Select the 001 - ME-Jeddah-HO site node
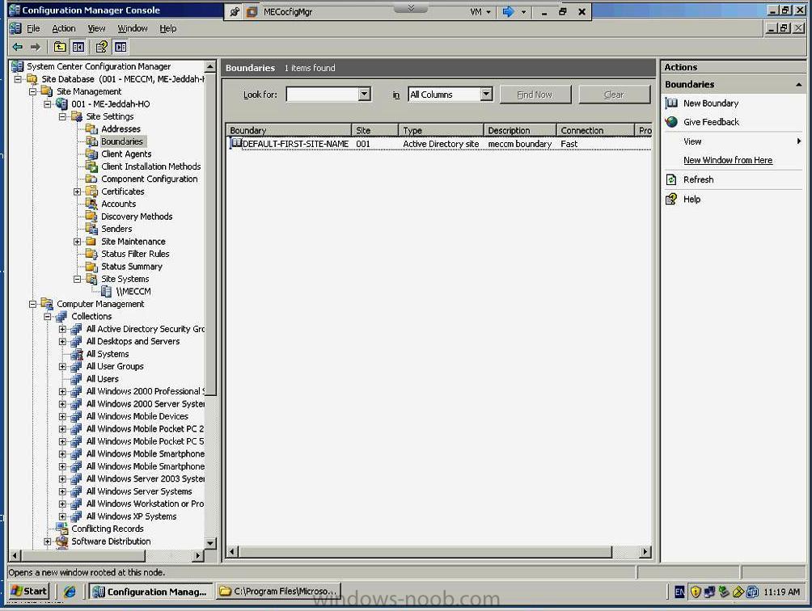 (110, 104)
